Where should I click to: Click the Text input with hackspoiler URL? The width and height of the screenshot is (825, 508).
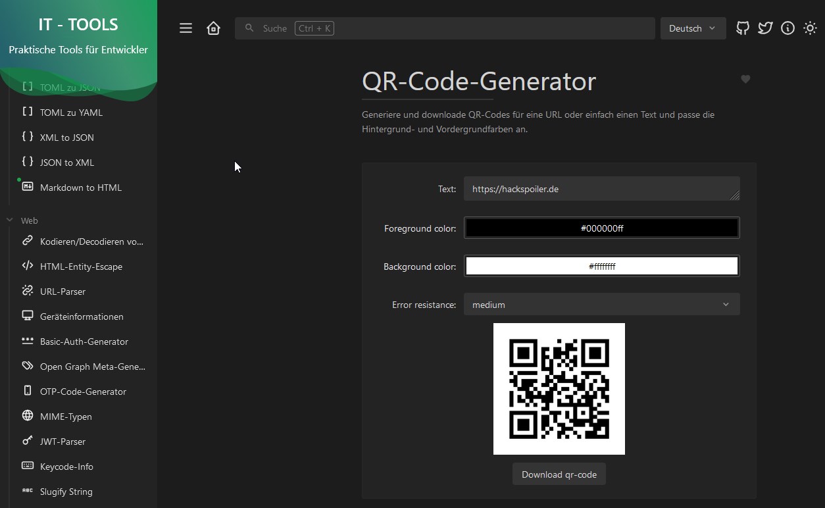pos(602,189)
